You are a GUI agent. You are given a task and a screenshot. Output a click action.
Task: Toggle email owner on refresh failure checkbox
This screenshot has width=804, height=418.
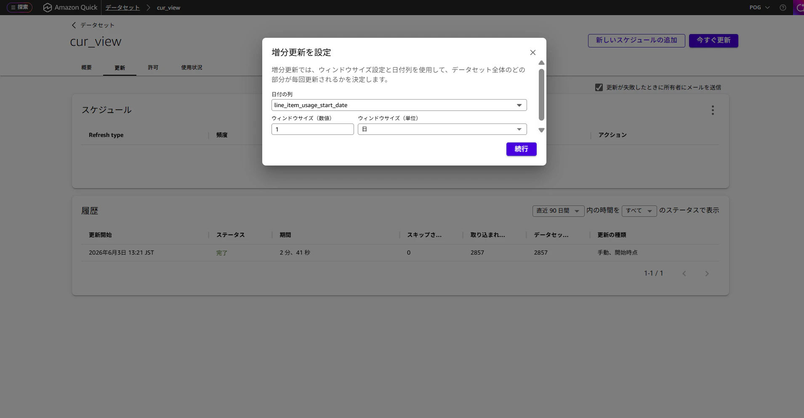(599, 87)
